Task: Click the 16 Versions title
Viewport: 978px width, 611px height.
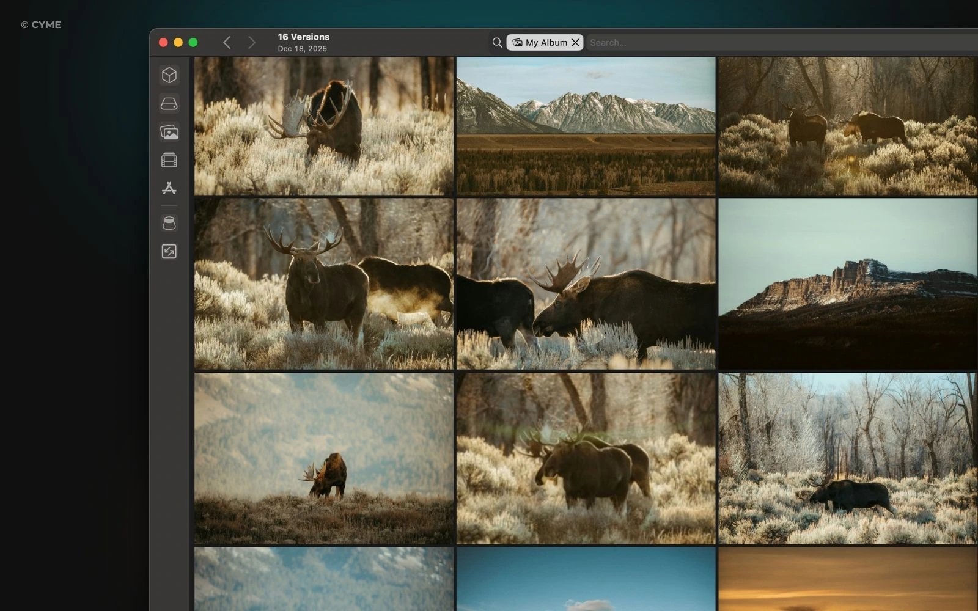Action: tap(303, 37)
